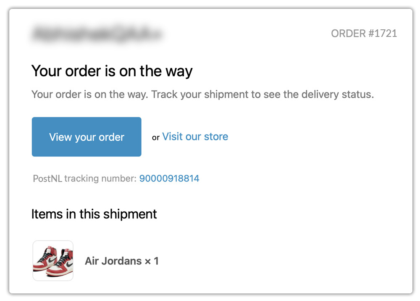Open product page from the sneaker image
The image size is (420, 301).
(53, 260)
